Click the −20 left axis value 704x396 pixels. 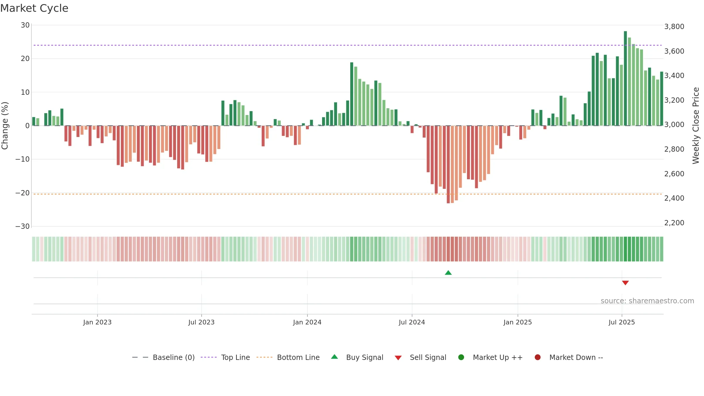coord(23,193)
